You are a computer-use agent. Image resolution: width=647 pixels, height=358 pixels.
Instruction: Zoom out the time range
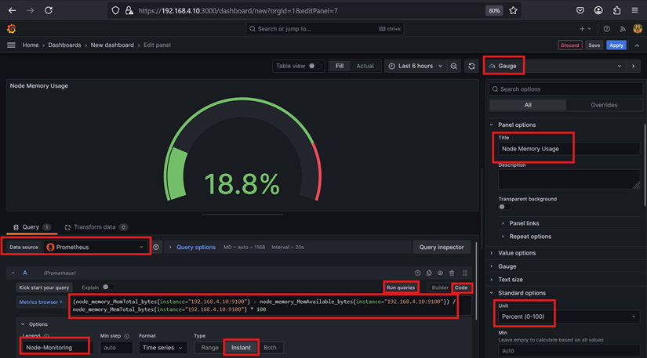[x=453, y=66]
